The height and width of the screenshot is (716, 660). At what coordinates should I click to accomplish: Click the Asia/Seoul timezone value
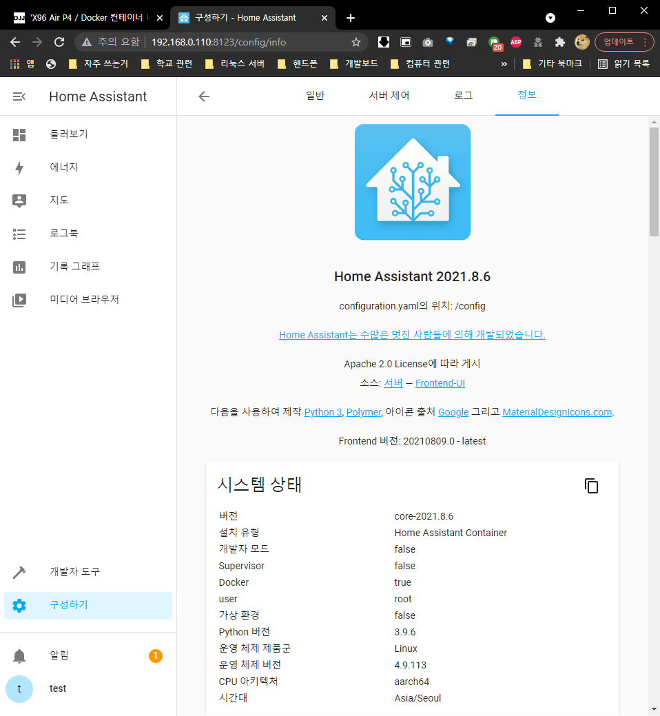[x=417, y=698]
